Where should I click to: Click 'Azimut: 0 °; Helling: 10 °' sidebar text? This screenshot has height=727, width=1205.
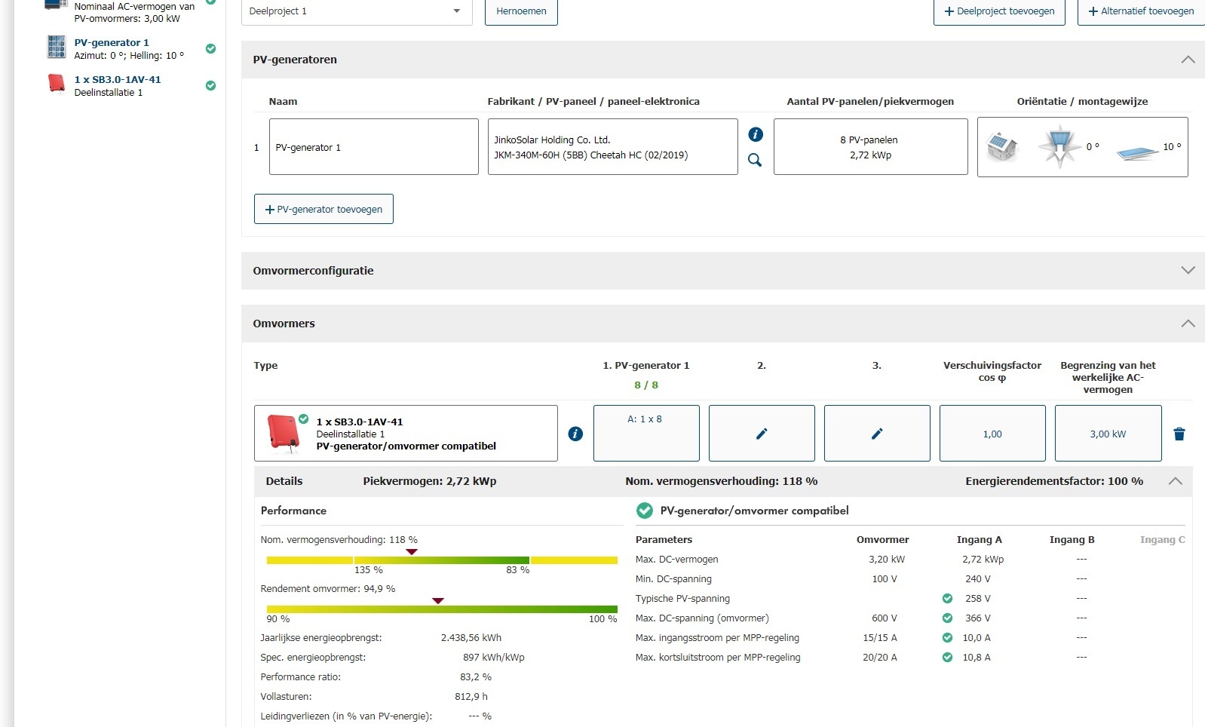pos(129,56)
